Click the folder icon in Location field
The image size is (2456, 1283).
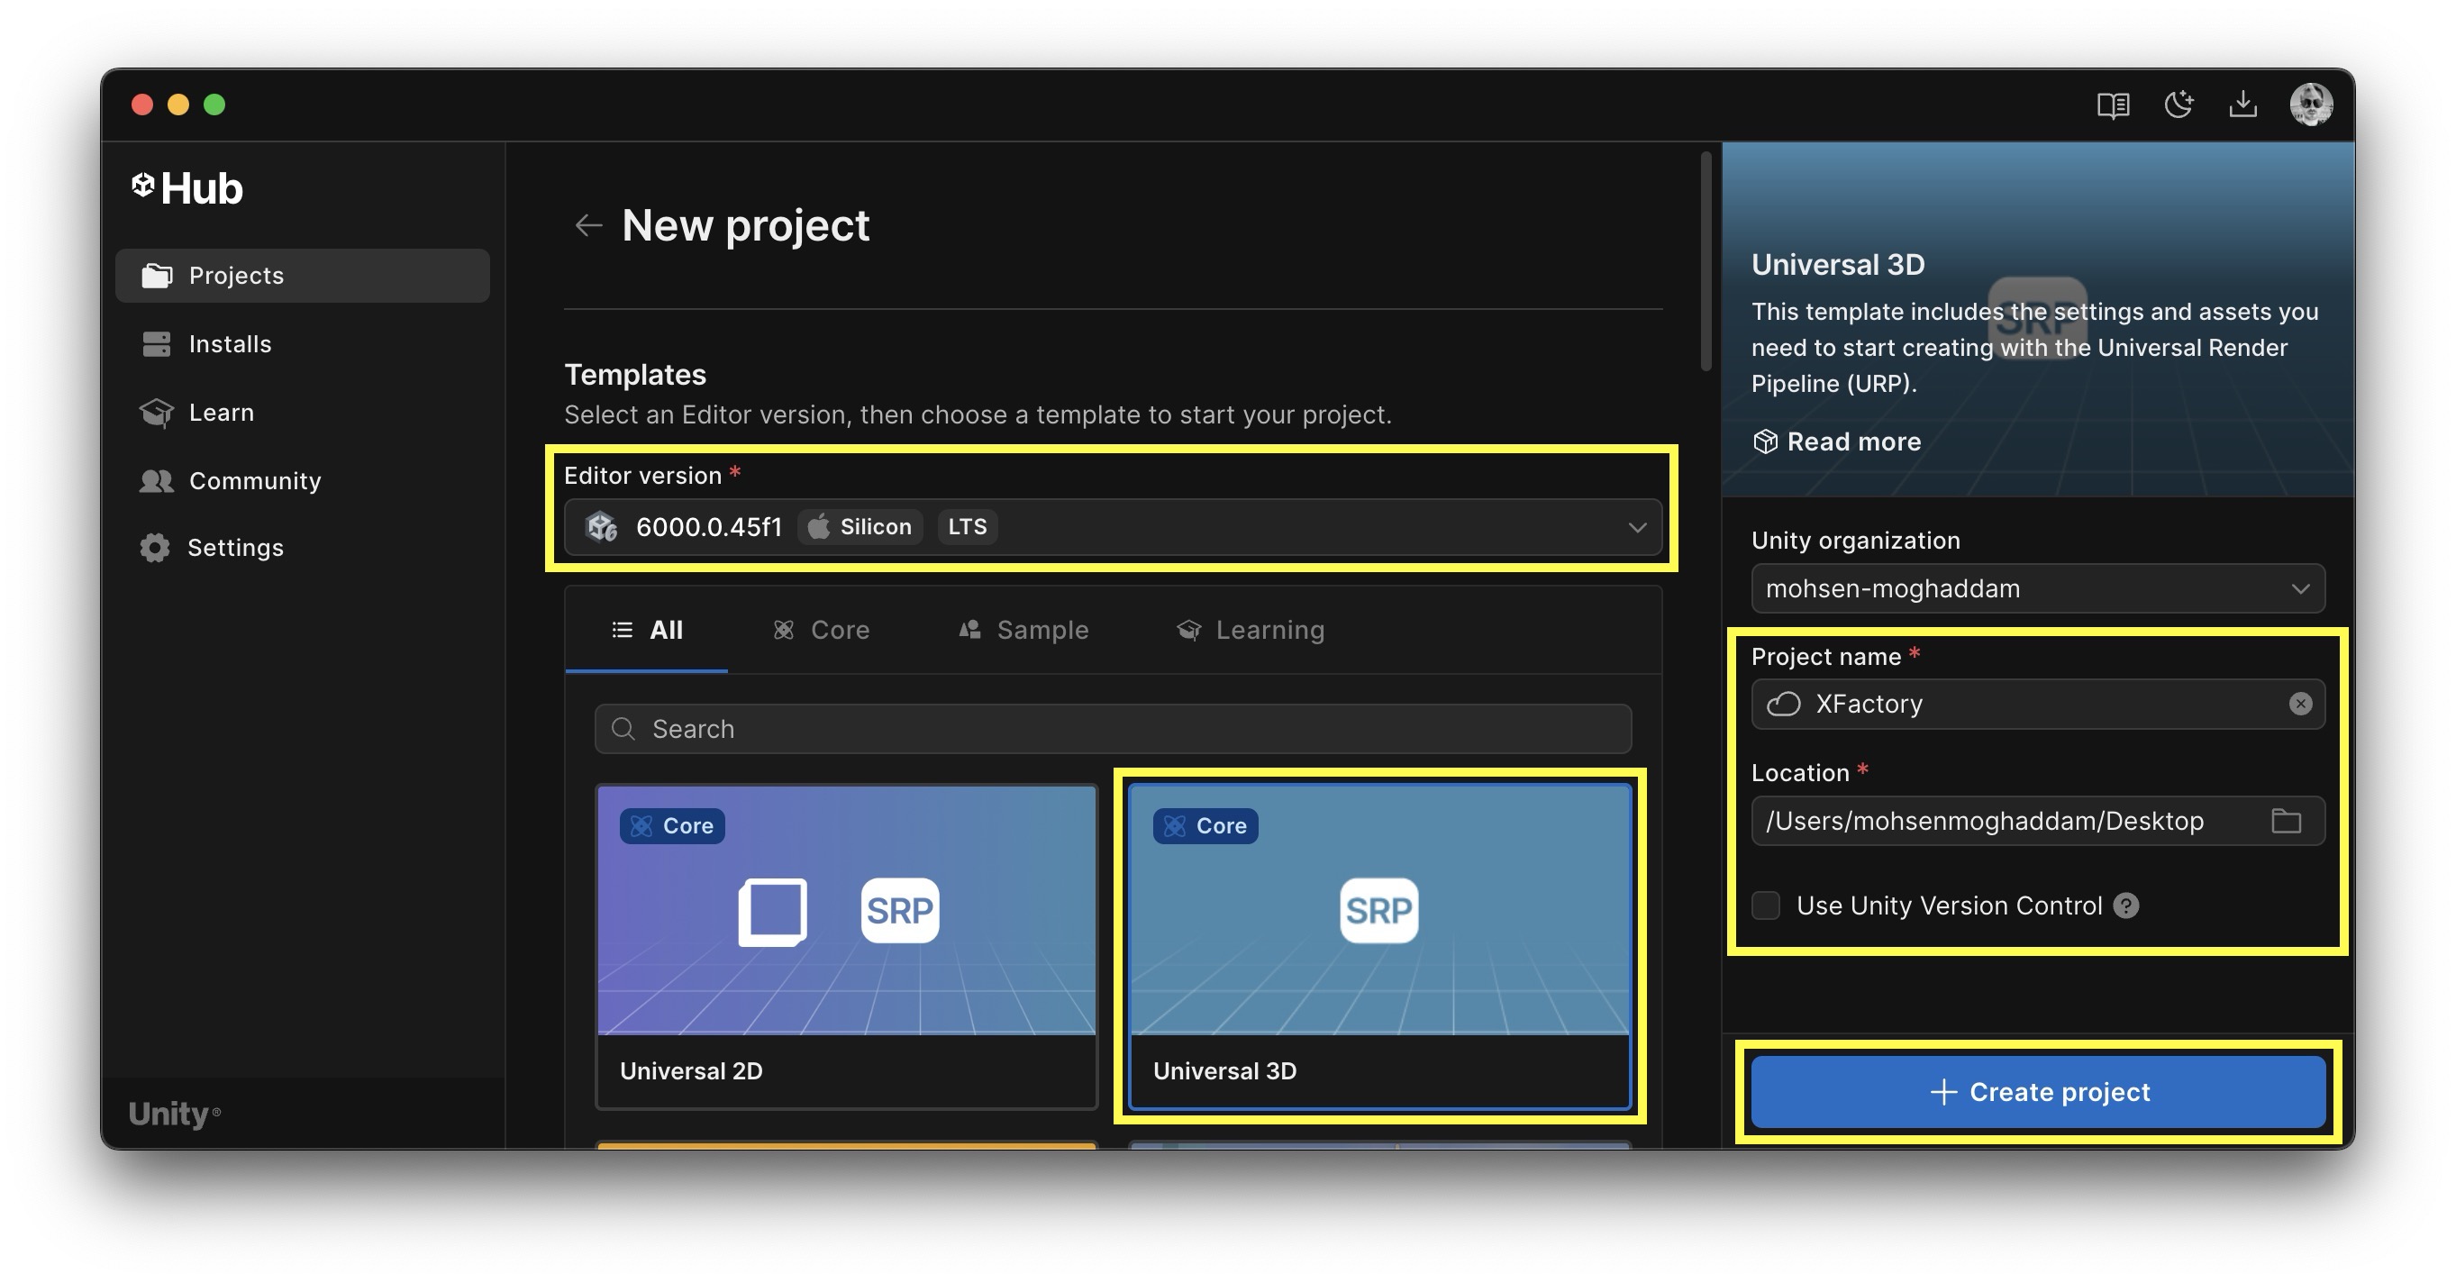point(2287,821)
